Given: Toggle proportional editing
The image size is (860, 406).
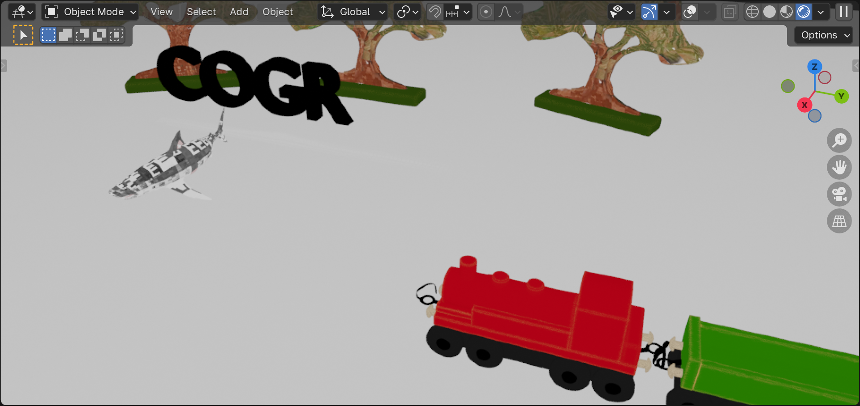Looking at the screenshot, I should click(x=486, y=12).
